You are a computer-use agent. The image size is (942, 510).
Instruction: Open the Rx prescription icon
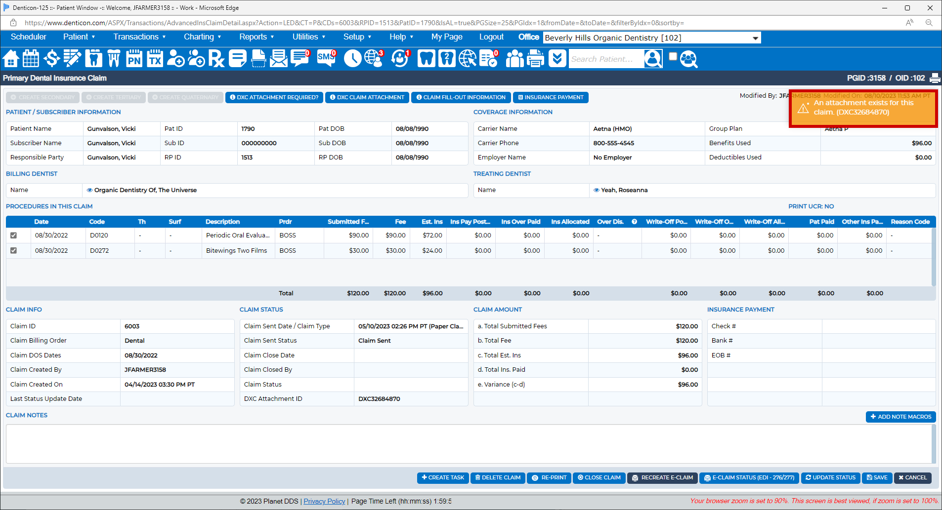pyautogui.click(x=216, y=59)
